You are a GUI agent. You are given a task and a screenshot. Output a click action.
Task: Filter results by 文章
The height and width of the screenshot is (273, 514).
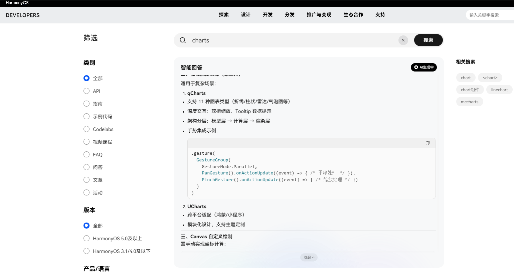click(x=87, y=180)
